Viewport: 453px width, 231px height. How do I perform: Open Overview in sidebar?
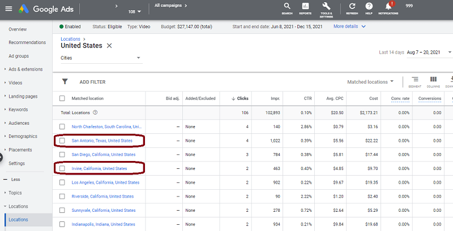point(18,29)
